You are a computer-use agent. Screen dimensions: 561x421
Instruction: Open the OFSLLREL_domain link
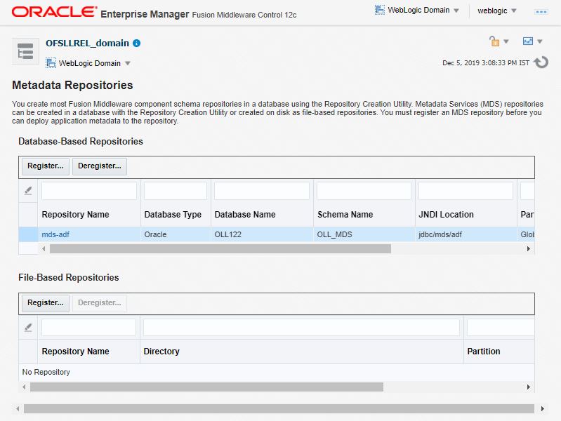pos(87,44)
